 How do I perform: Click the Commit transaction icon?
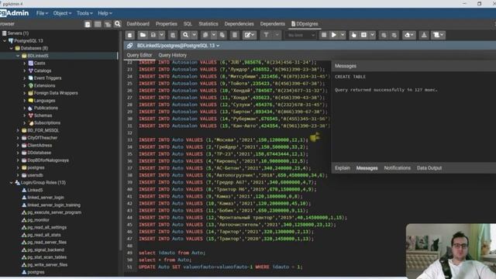coord(384,35)
